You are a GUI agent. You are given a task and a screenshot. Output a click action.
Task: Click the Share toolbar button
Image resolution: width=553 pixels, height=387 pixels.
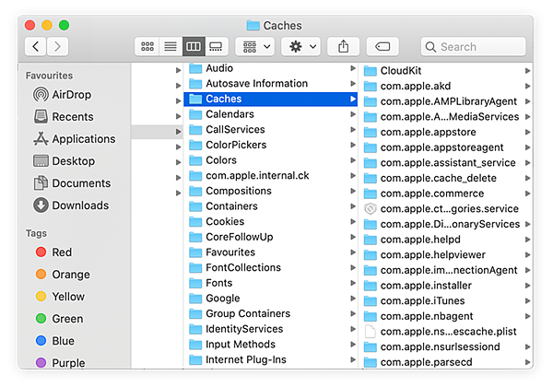pos(343,46)
